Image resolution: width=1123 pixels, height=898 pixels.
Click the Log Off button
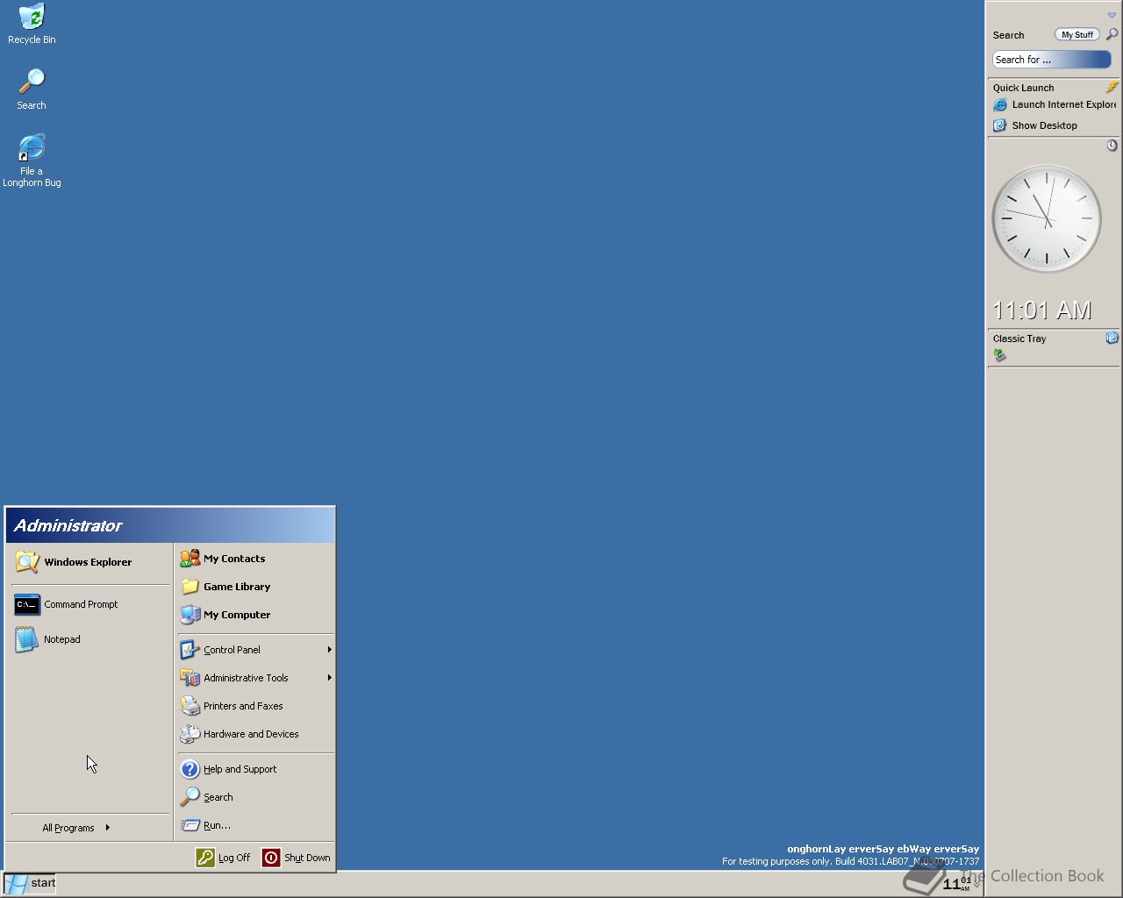[224, 858]
